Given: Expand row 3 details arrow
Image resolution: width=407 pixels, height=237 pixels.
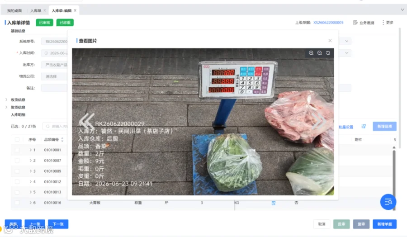Looking at the screenshot, I should pyautogui.click(x=30, y=171).
